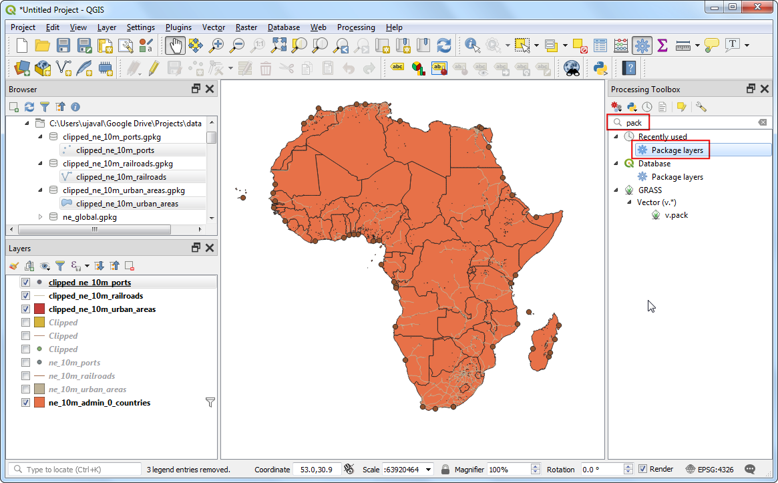Click the Statistical Summary sigma icon
The image size is (778, 483).
tap(662, 45)
